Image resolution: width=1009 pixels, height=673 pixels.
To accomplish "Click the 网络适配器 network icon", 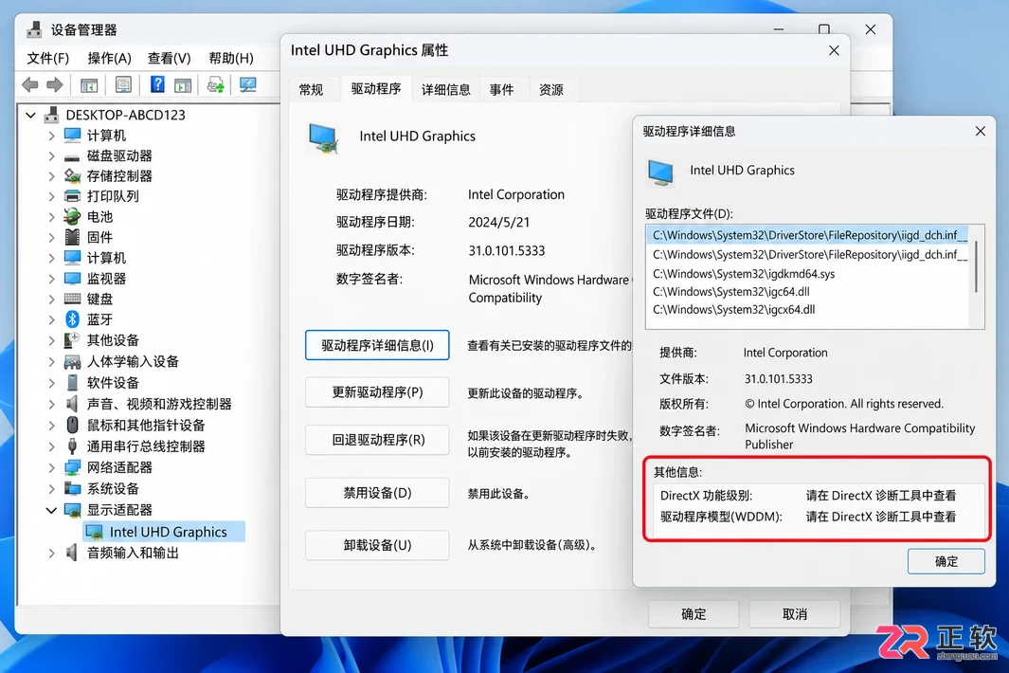I will click(x=72, y=467).
